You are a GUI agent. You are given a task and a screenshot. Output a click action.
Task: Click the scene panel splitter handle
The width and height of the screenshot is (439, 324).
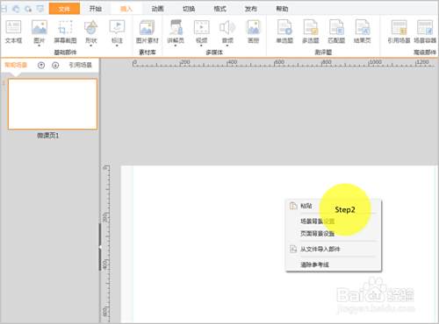100,247
